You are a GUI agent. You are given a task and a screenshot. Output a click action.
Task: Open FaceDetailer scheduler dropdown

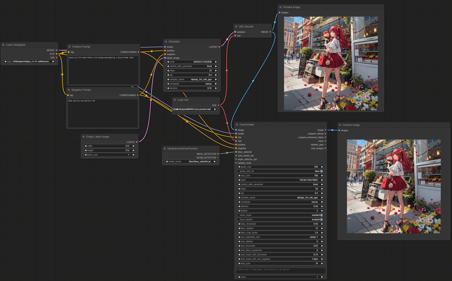click(x=280, y=202)
